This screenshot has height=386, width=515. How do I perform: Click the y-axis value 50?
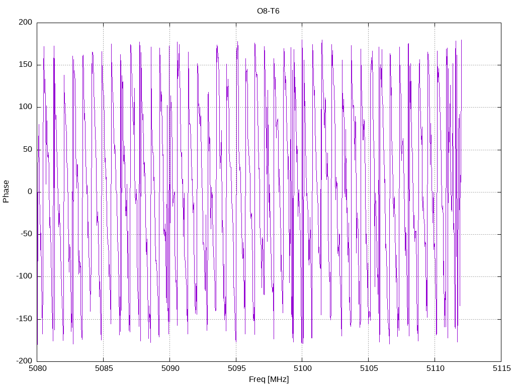[x=28, y=149]
